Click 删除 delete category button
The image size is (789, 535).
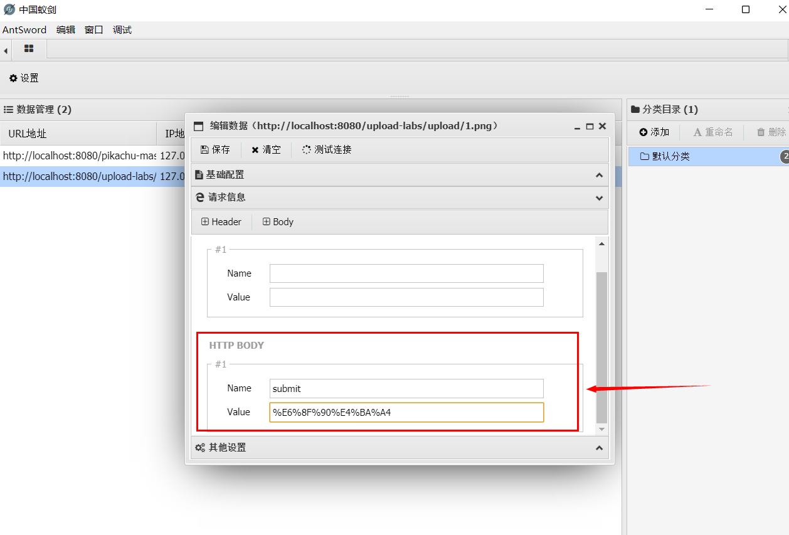[x=771, y=132]
